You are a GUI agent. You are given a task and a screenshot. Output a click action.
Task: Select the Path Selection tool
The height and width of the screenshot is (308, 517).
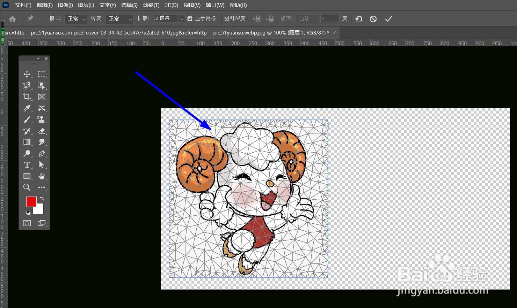coord(42,165)
